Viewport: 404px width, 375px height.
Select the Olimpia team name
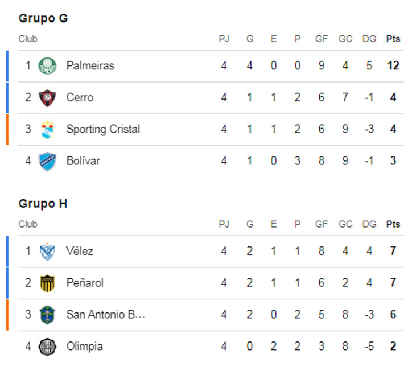coord(84,346)
